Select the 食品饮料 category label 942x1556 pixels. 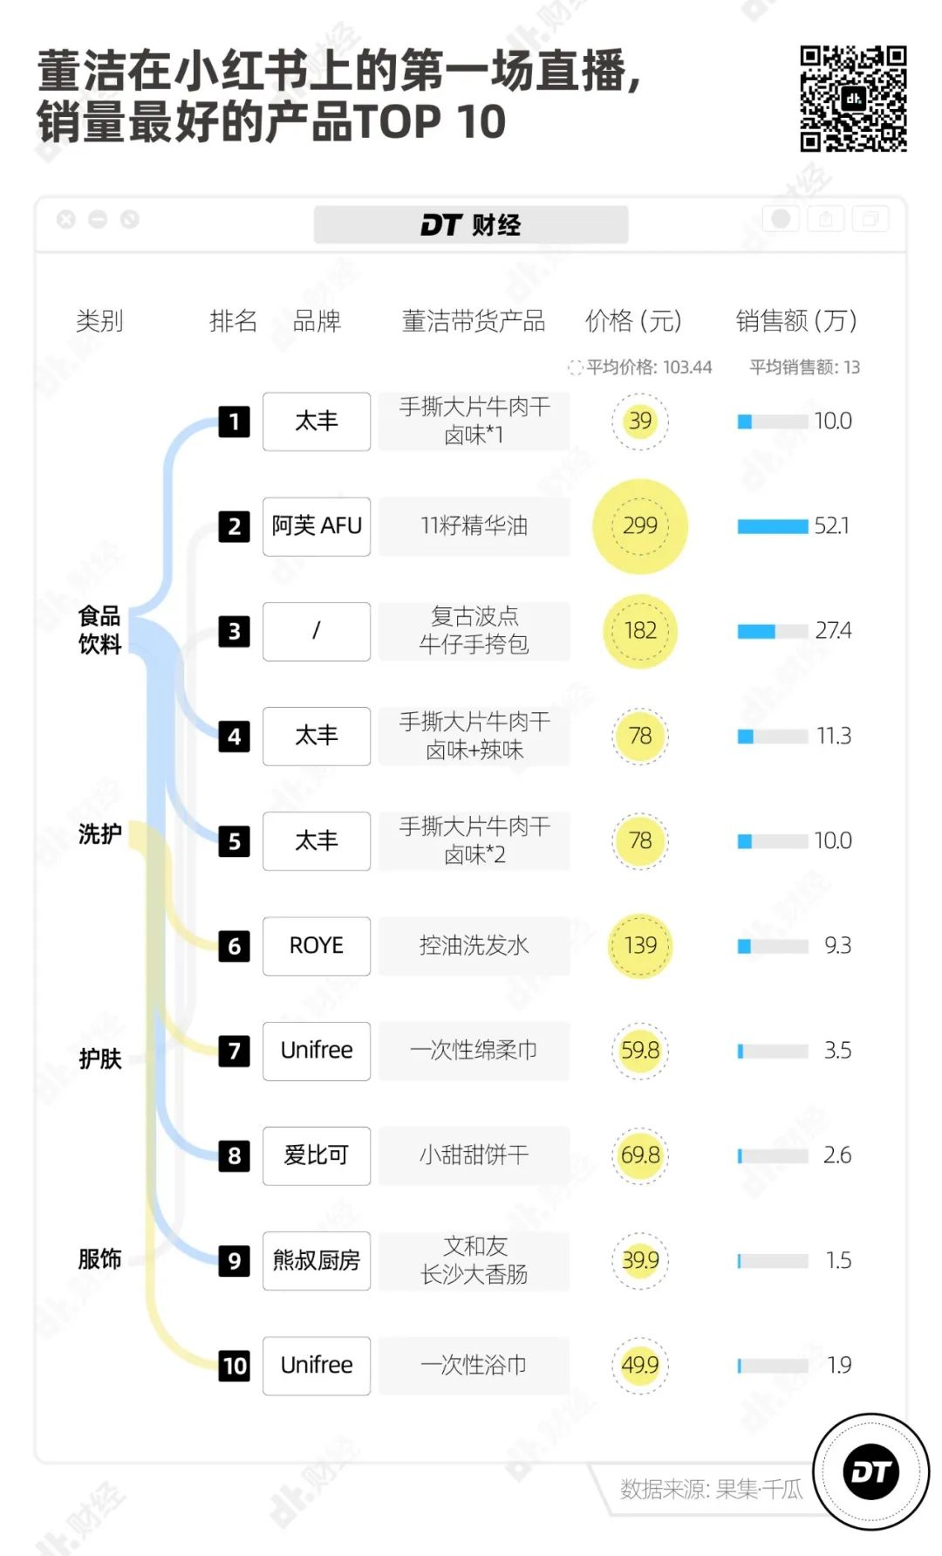coord(99,630)
